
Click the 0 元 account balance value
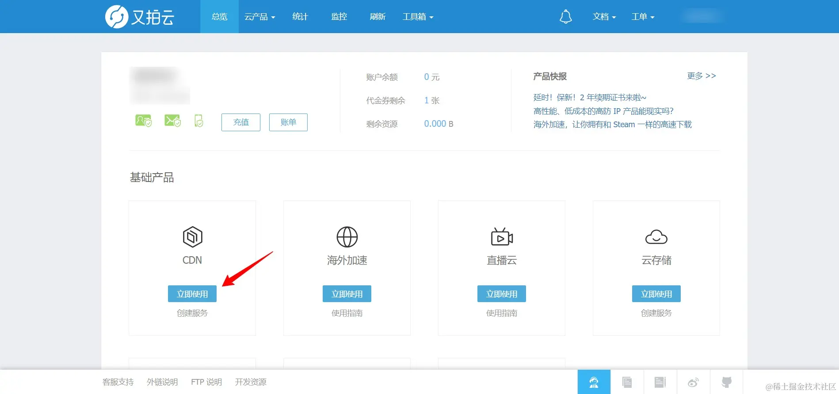pos(432,77)
